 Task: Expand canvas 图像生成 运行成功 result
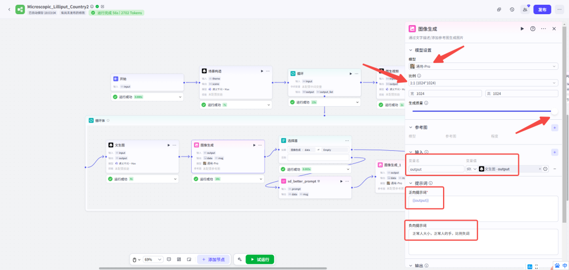tap(261, 179)
